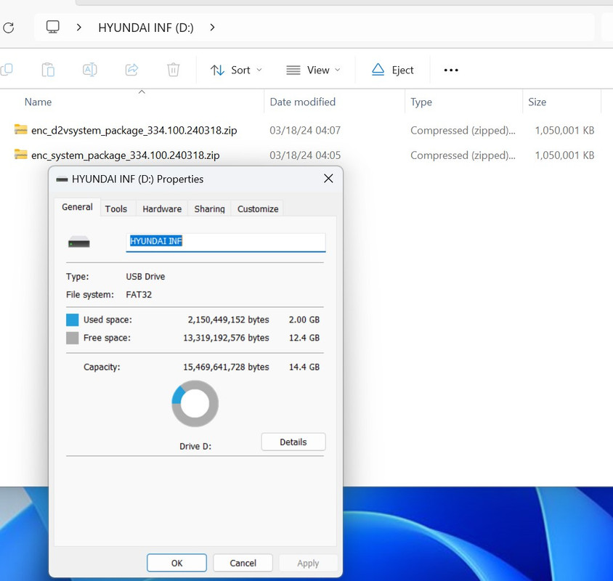Expand chevron after HYUNDAI INF (D:)
The height and width of the screenshot is (581, 613).
pos(212,28)
